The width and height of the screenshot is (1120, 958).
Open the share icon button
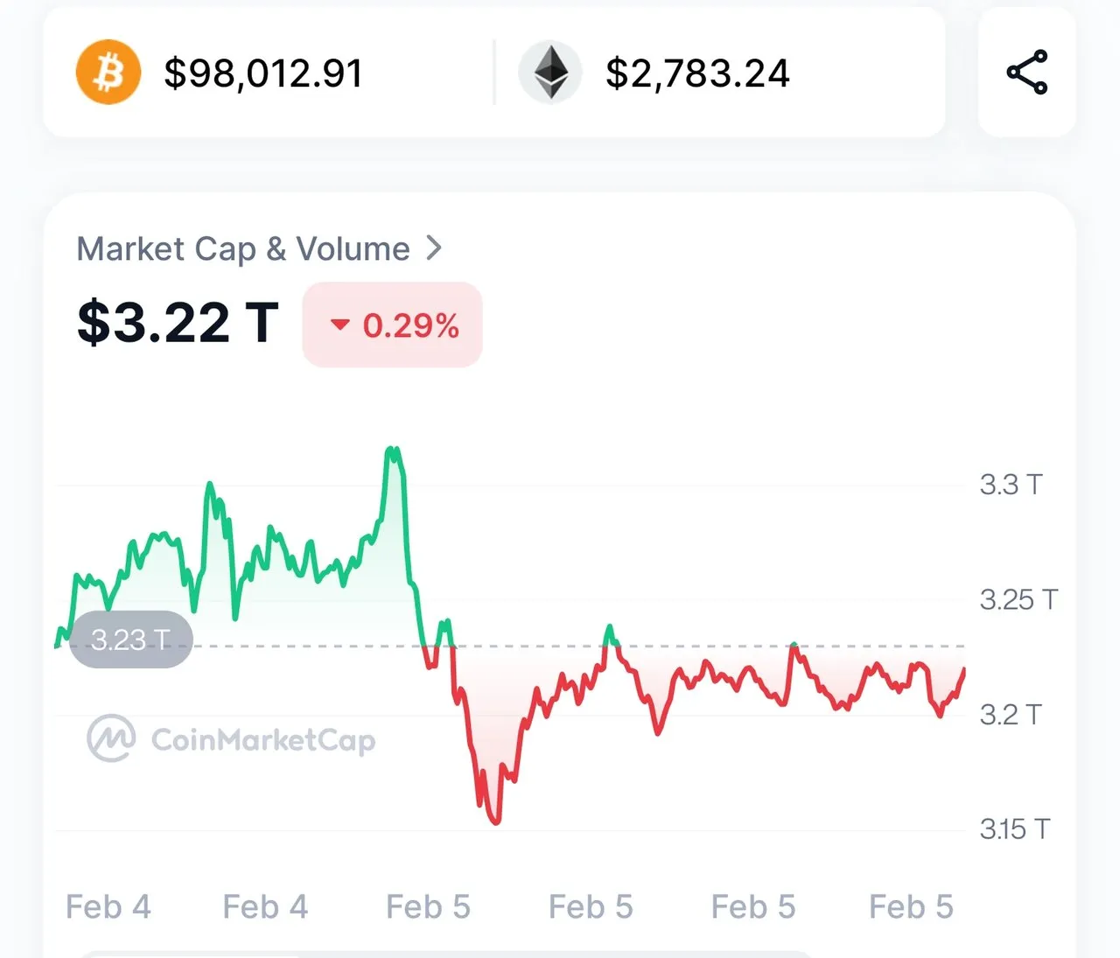1027,73
